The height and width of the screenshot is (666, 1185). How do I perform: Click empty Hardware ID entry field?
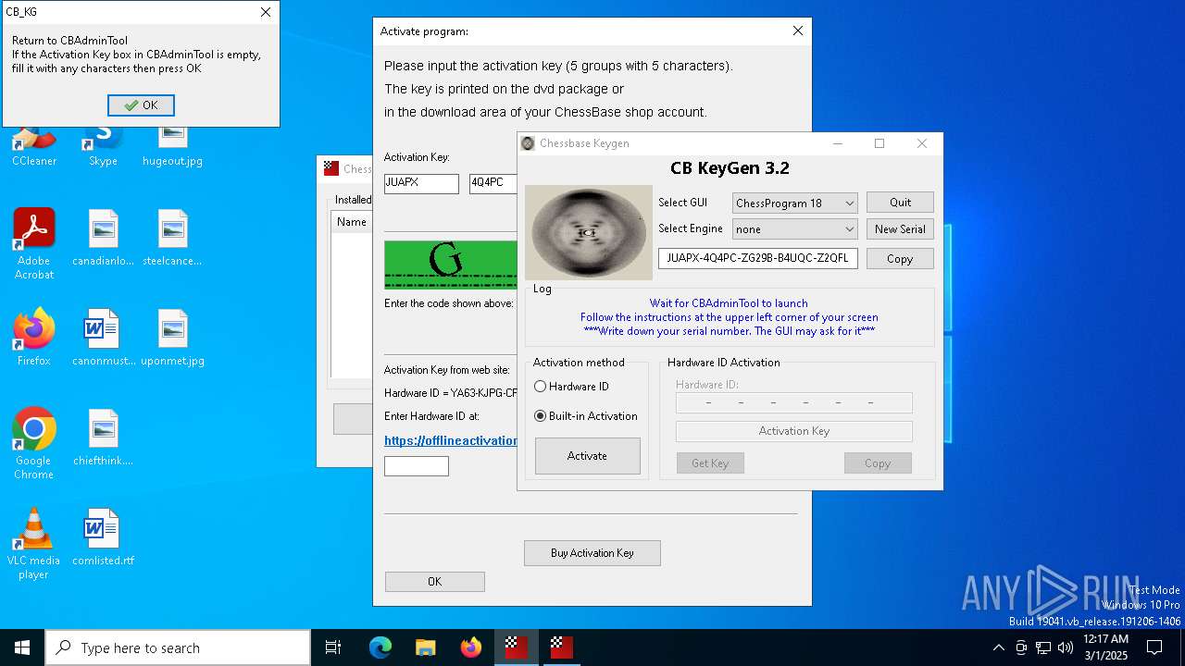pos(417,466)
